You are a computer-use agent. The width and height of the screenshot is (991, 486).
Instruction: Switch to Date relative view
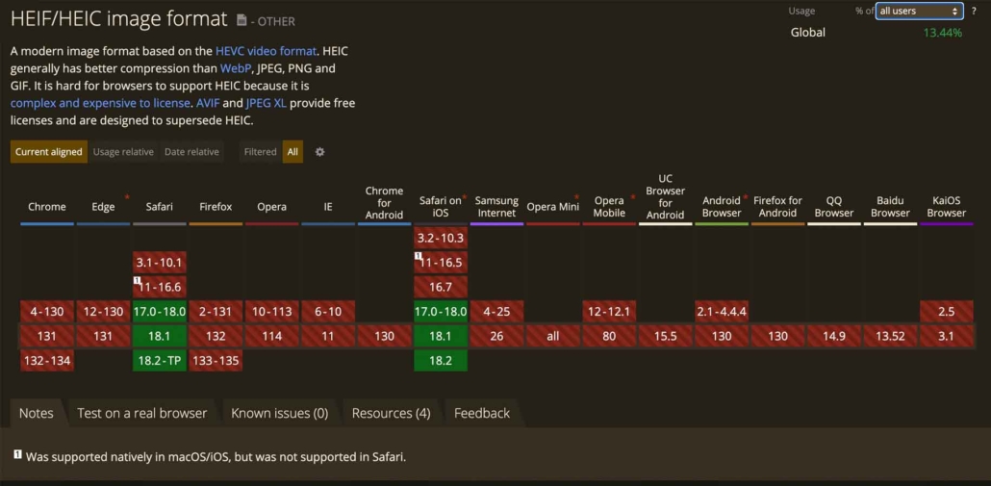pos(191,152)
